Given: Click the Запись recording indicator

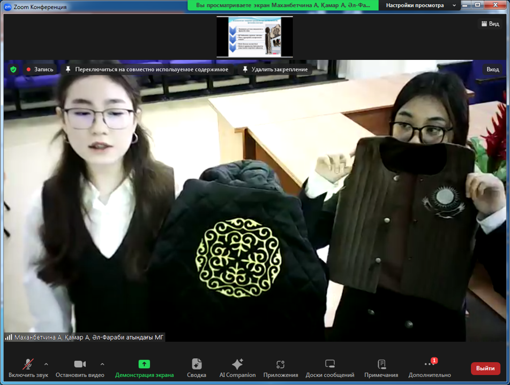Looking at the screenshot, I should click(x=40, y=70).
